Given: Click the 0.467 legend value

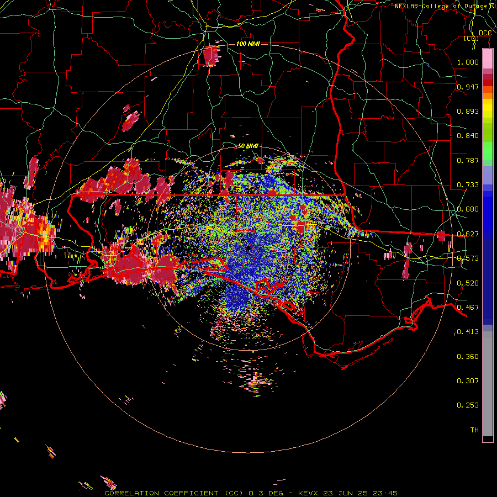Looking at the screenshot, I should click(x=468, y=308).
